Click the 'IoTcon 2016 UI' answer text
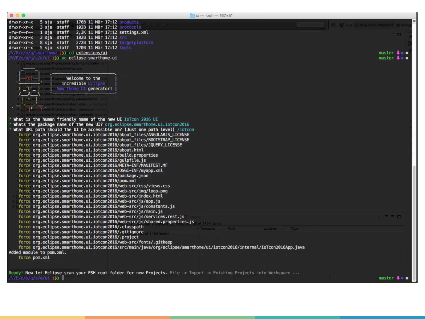The image size is (425, 319). pos(141,119)
